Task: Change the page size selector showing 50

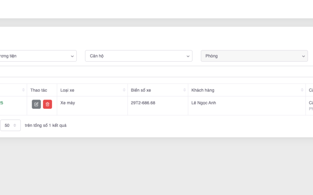Action: tap(10, 126)
